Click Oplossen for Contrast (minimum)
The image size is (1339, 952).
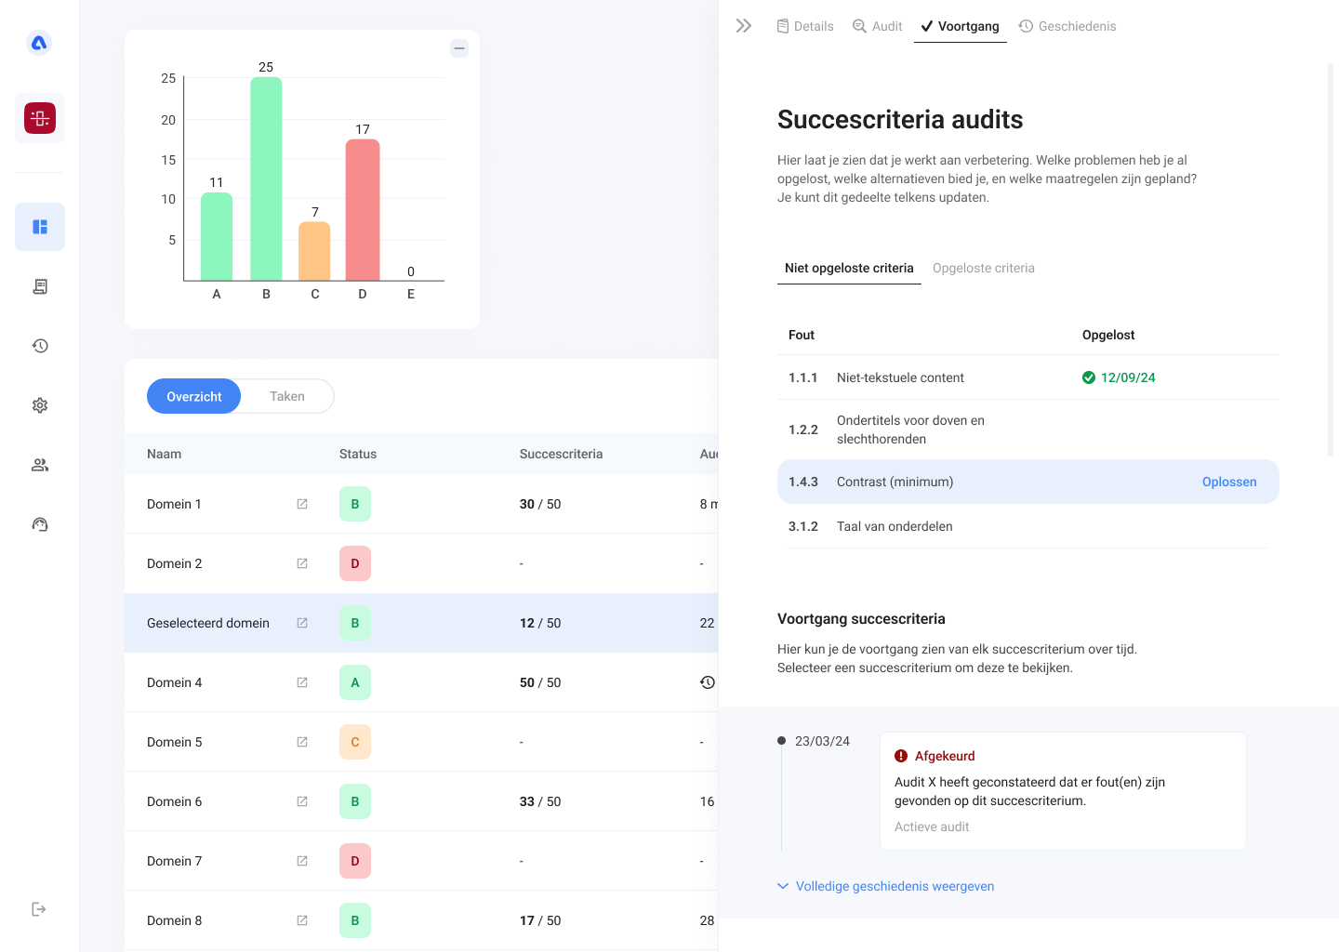[1229, 482]
